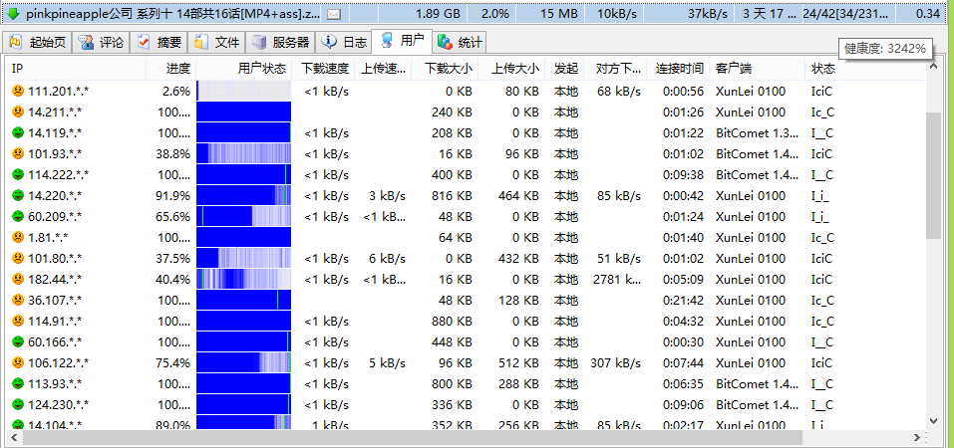Click the vertical scrollbar of peer list
This screenshot has width=954, height=448.
[x=933, y=175]
